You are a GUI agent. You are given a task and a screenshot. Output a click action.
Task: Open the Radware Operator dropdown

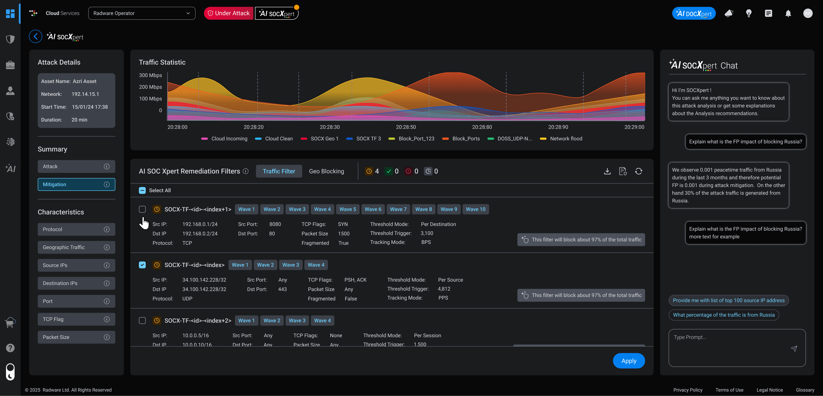(141, 13)
